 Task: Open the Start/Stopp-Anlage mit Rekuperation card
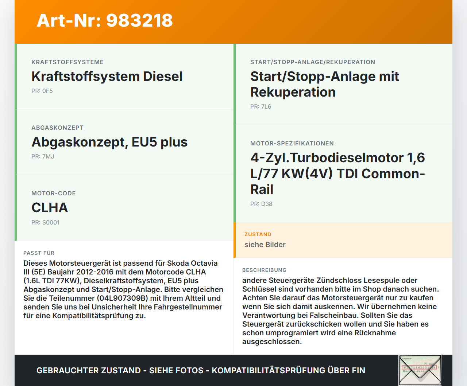point(324,84)
